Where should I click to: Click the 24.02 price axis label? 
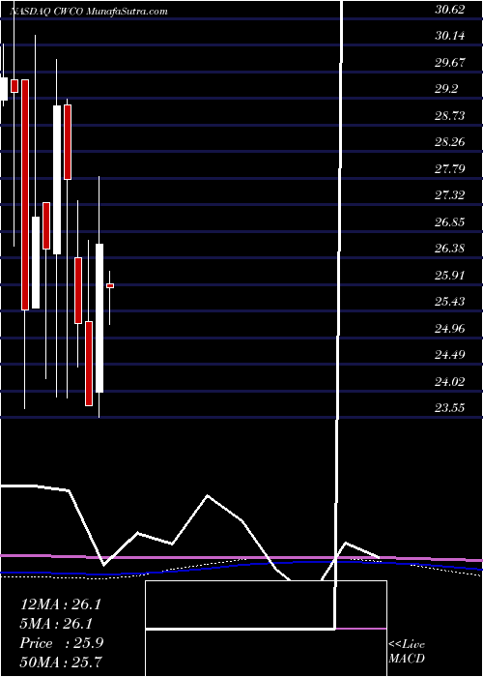[x=450, y=382]
